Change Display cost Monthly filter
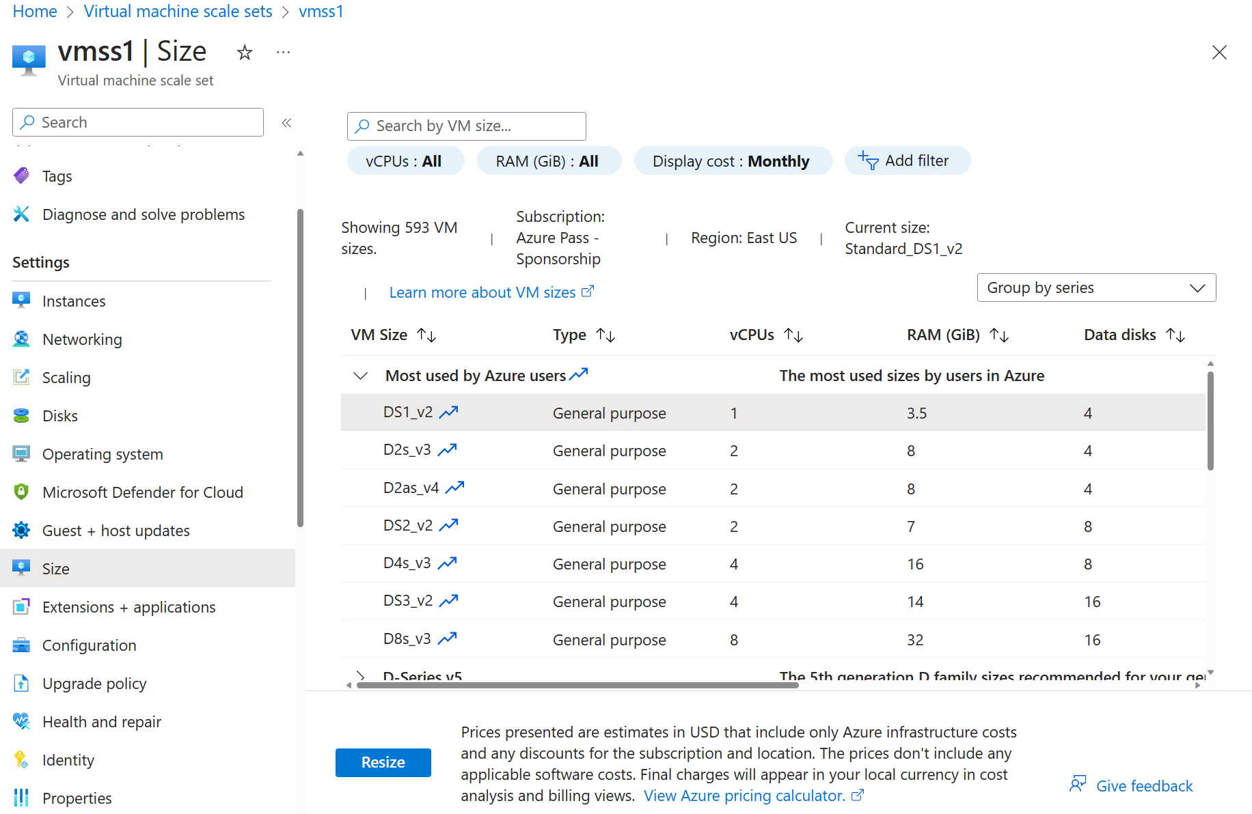 [733, 160]
